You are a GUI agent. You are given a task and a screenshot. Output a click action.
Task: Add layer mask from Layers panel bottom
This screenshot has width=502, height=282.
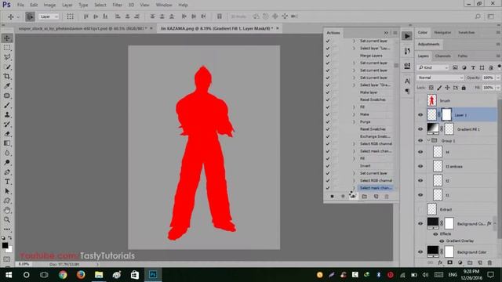449,262
